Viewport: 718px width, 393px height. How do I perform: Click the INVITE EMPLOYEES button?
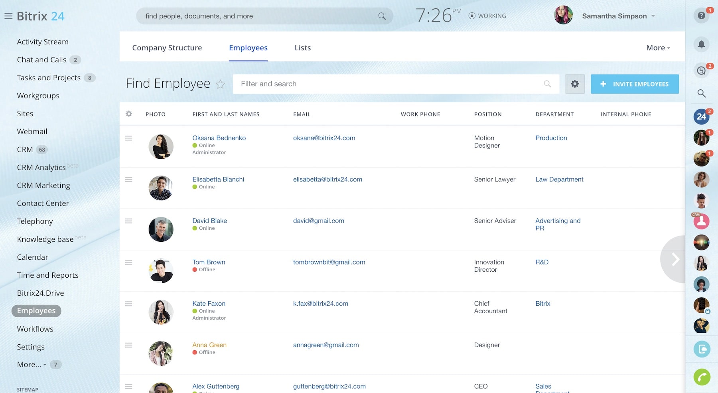coord(634,84)
